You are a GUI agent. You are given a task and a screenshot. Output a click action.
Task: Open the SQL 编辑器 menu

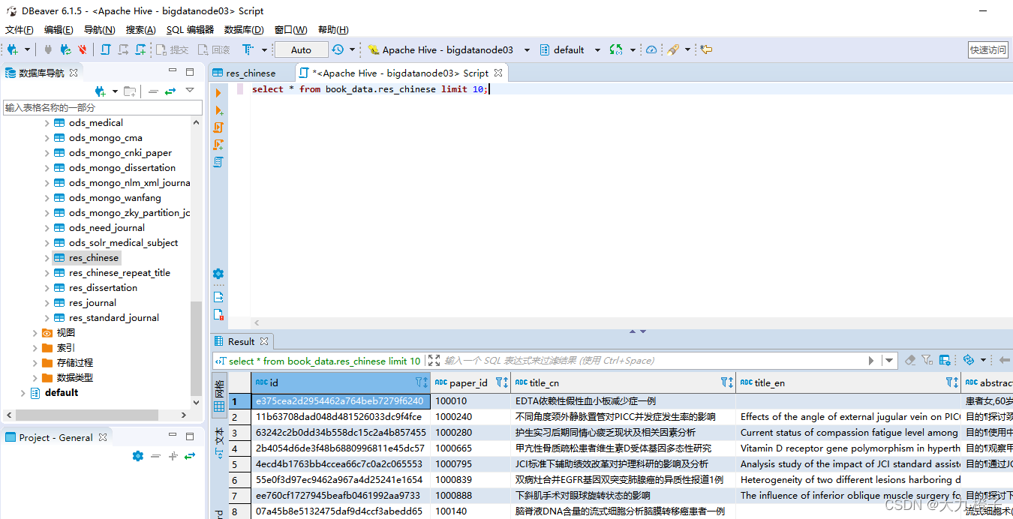click(190, 30)
